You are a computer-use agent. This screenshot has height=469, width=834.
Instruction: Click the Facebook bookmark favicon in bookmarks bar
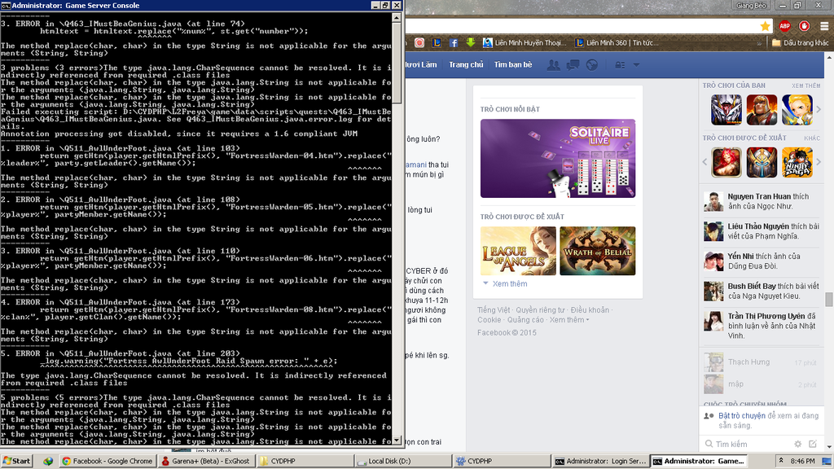pos(453,42)
